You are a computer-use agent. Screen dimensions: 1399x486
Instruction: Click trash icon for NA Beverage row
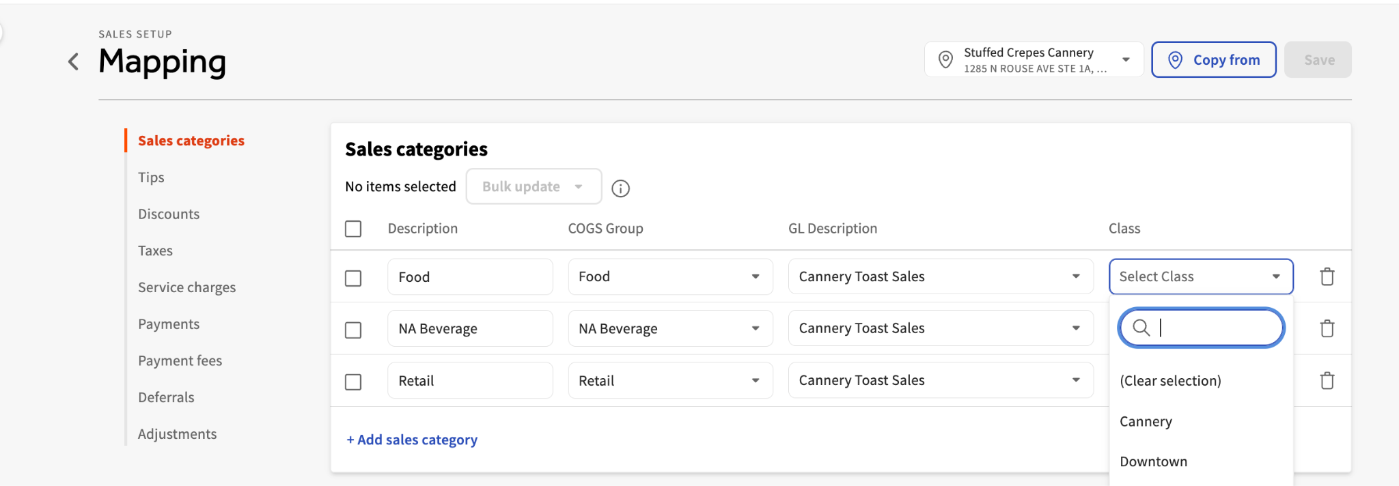(x=1327, y=329)
